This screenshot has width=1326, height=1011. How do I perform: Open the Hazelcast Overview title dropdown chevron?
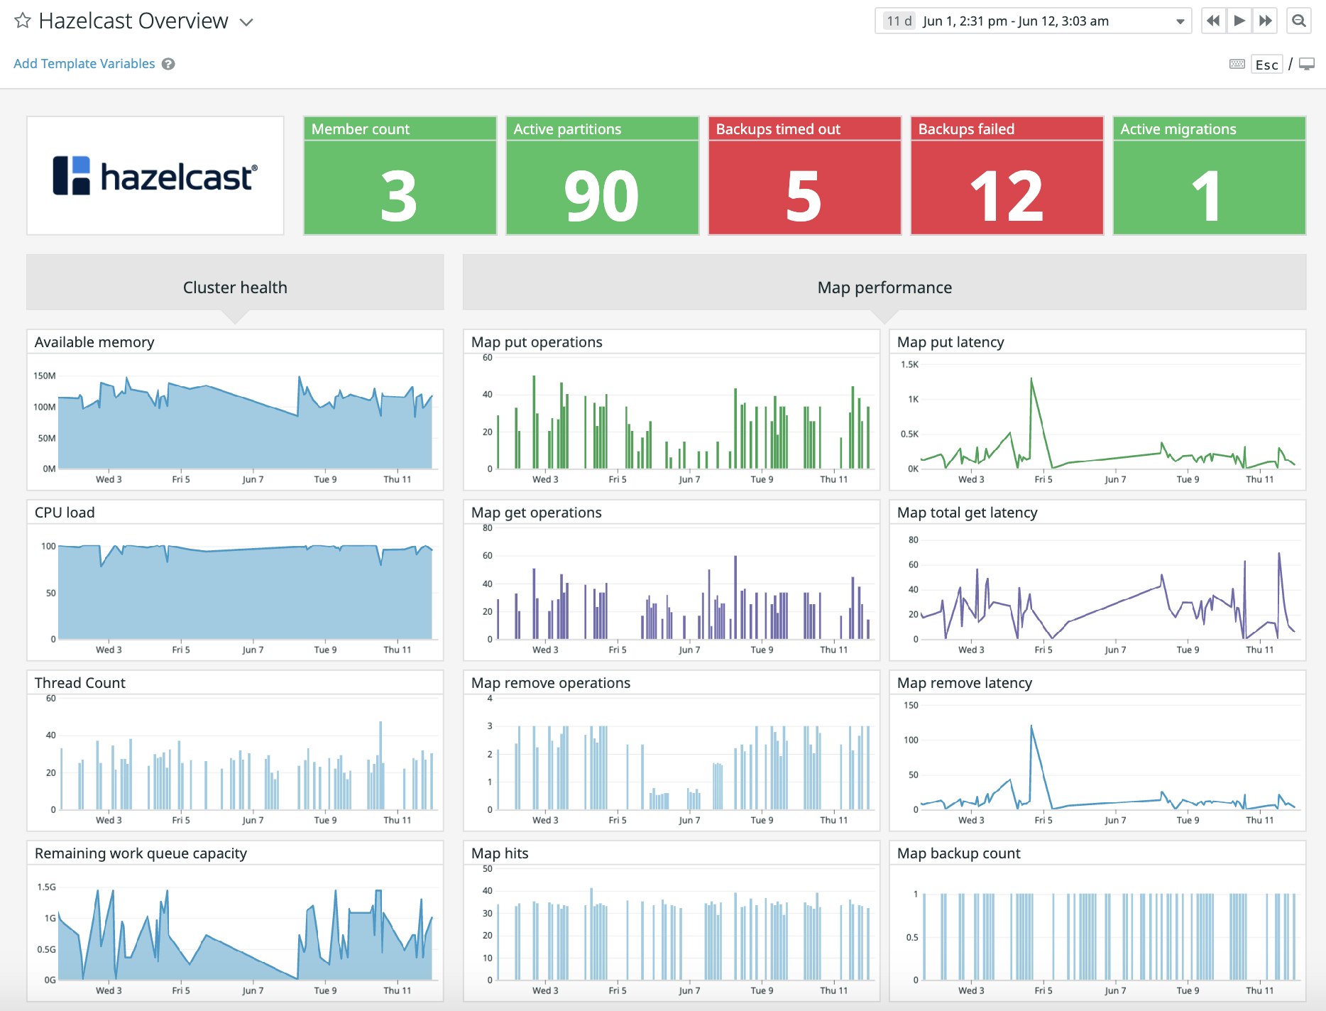click(x=246, y=22)
